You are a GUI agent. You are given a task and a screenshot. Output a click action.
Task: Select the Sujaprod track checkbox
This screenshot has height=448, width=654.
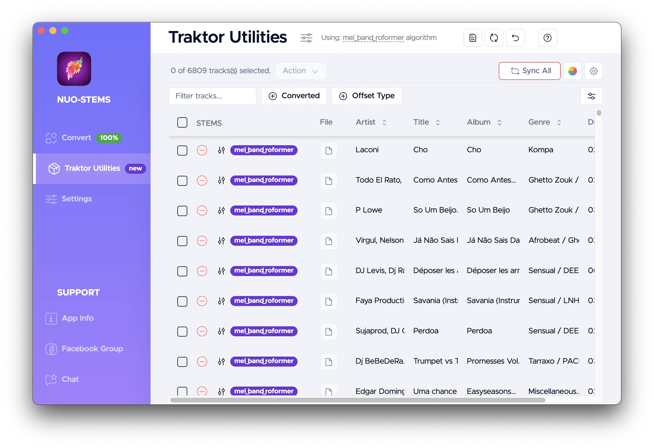pyautogui.click(x=182, y=332)
